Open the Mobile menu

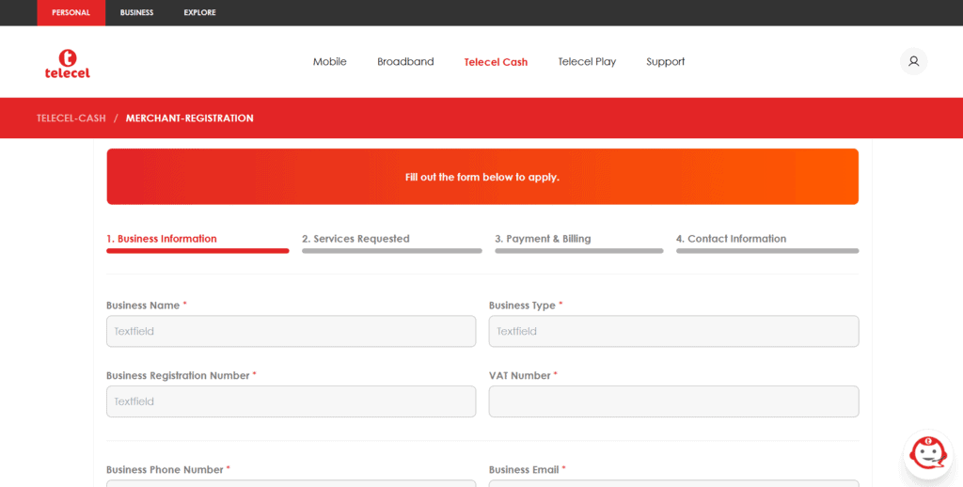point(330,61)
